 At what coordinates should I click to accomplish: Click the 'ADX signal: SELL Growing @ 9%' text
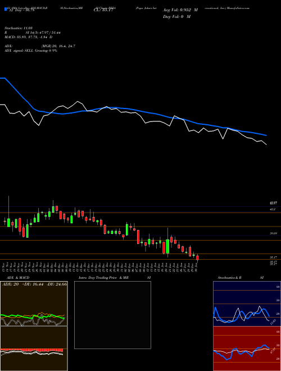tap(31, 51)
